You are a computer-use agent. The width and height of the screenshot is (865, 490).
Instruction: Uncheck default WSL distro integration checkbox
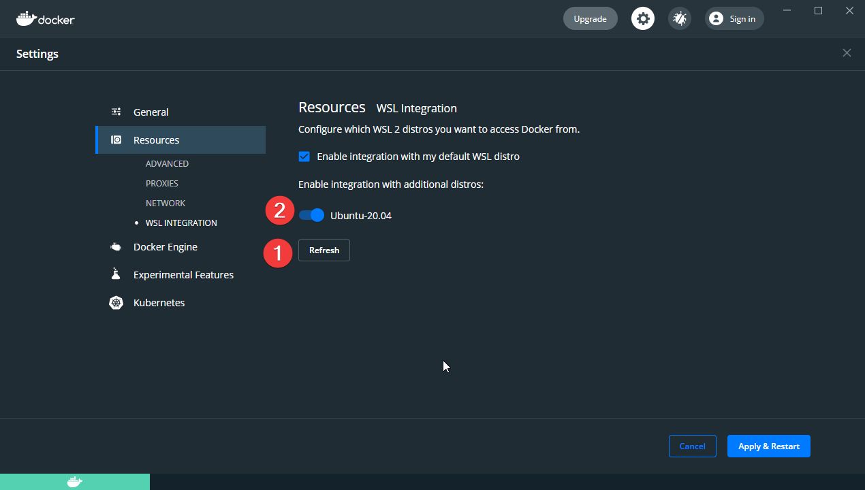(304, 157)
